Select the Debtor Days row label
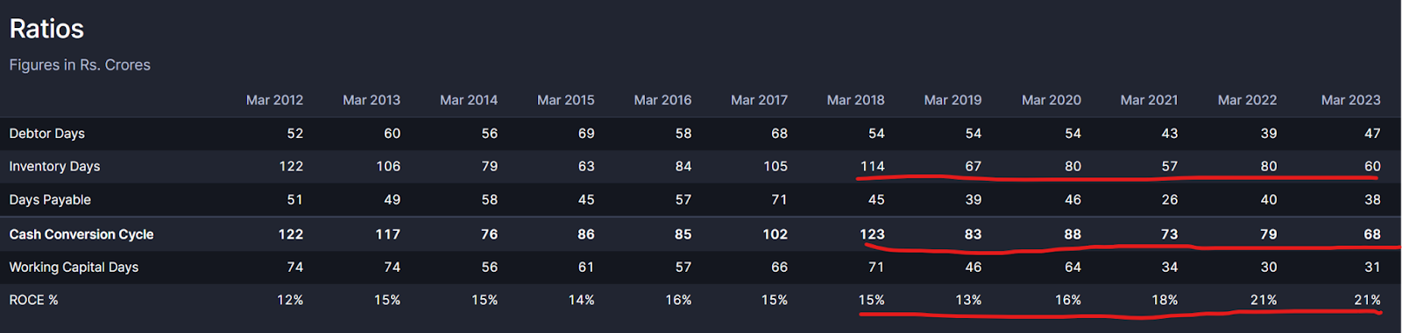Image resolution: width=1402 pixels, height=333 pixels. click(x=46, y=134)
